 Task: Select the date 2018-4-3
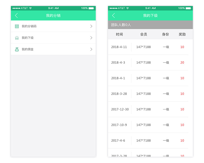pyautogui.click(x=118, y=63)
